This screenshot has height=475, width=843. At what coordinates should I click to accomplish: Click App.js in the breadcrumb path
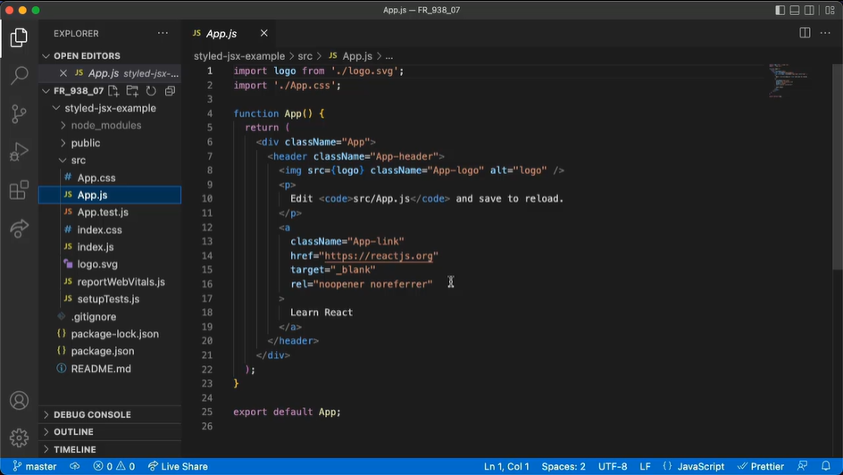(x=351, y=56)
